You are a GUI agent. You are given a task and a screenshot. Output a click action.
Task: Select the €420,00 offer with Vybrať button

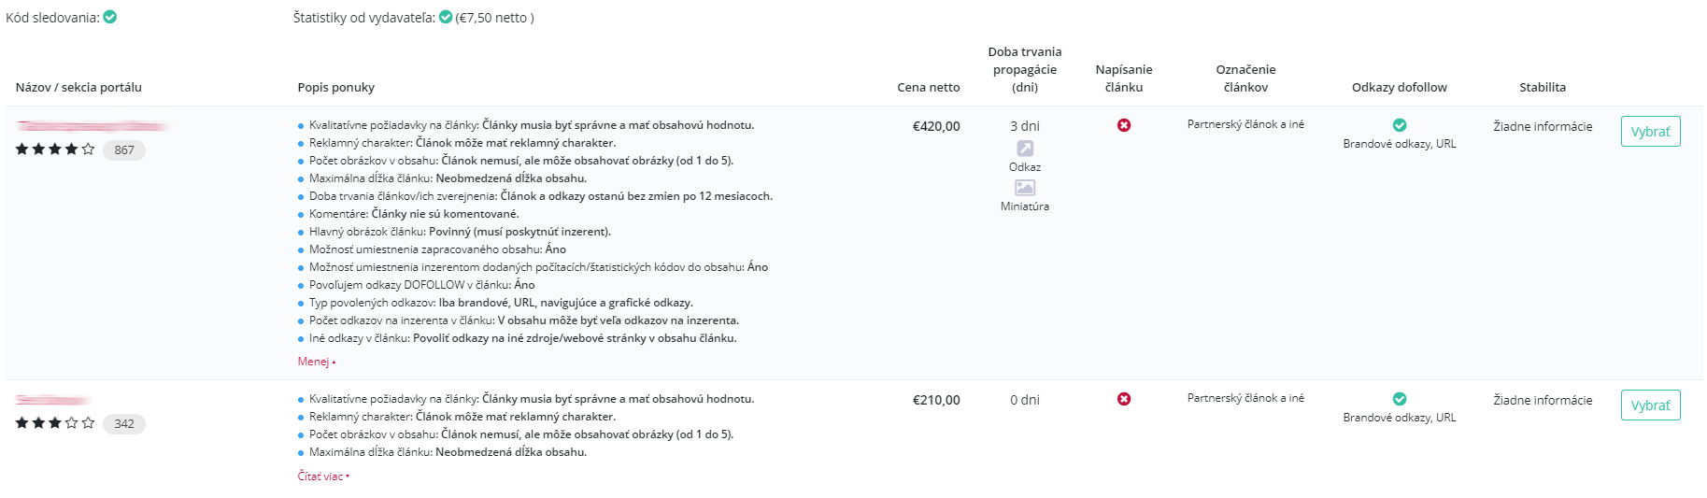click(x=1650, y=132)
